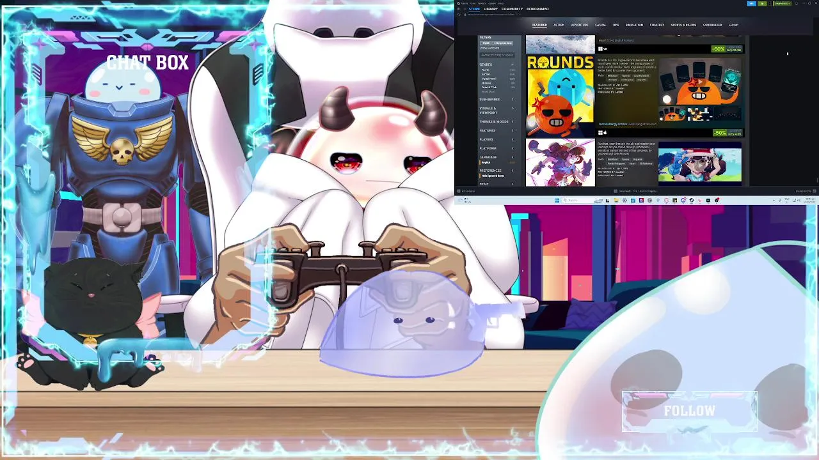Click the green notifications button in Steam header
The width and height of the screenshot is (819, 460).
pyautogui.click(x=762, y=3)
